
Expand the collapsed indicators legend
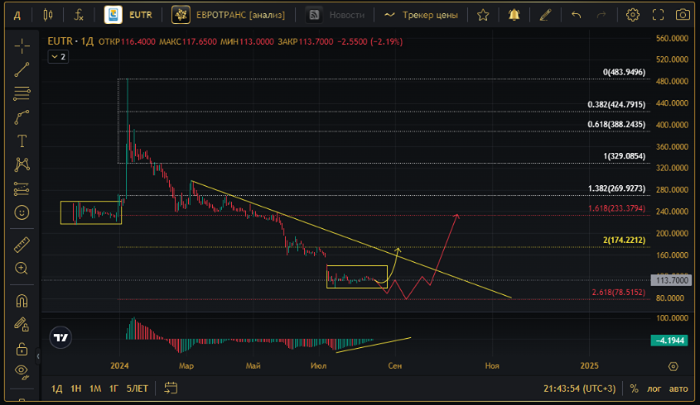pyautogui.click(x=58, y=56)
